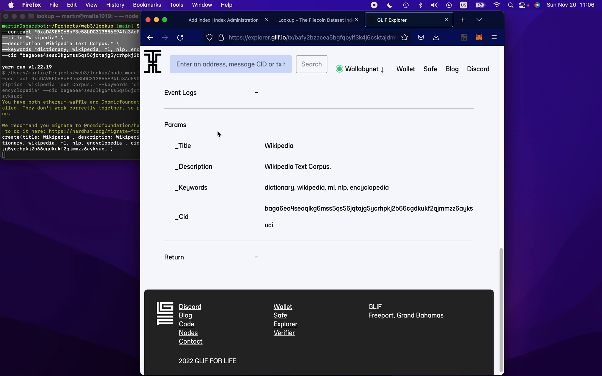
Task: Go back using Firefox back arrow
Action: (150, 37)
